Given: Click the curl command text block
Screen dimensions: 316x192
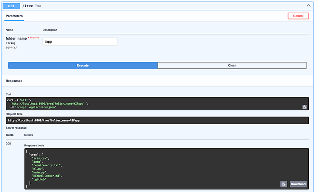Looking at the screenshot, I should click(157, 103).
